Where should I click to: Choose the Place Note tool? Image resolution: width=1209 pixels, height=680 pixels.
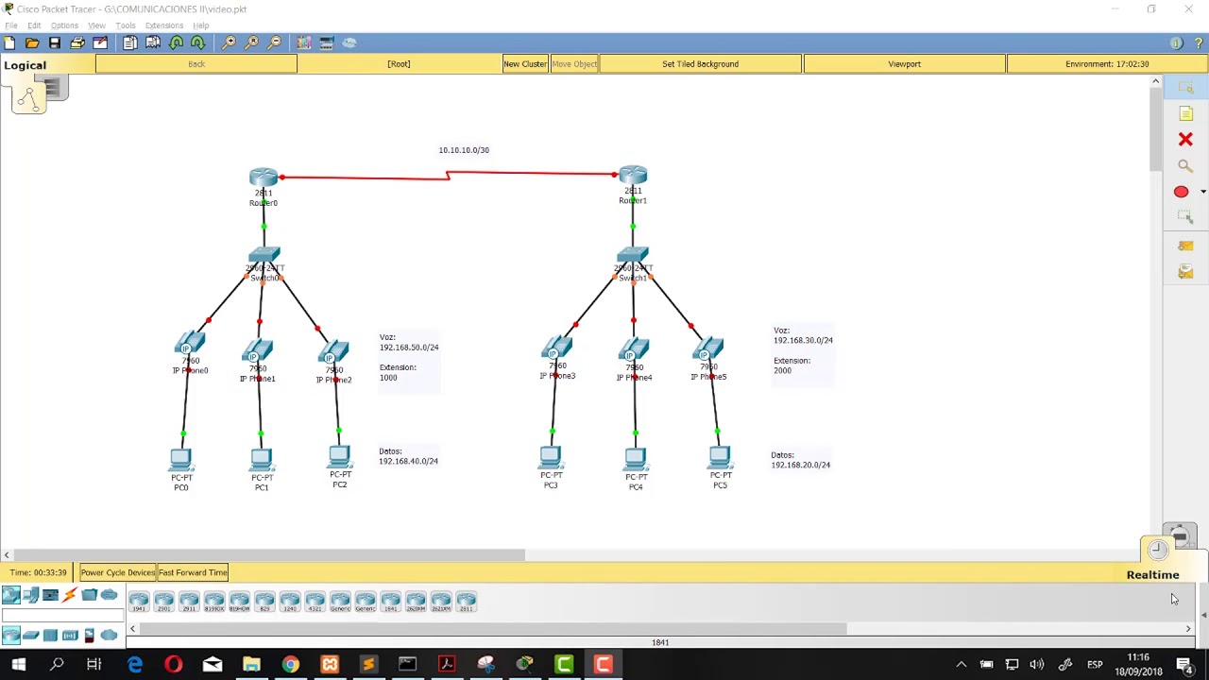pyautogui.click(x=1185, y=114)
